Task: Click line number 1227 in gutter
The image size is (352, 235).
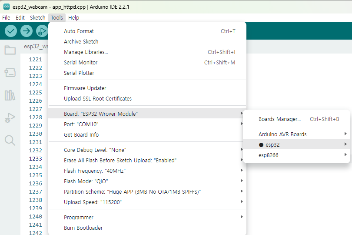Action: click(36, 109)
